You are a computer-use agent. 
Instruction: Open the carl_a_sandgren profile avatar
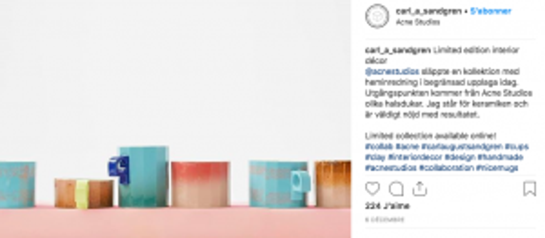click(377, 16)
